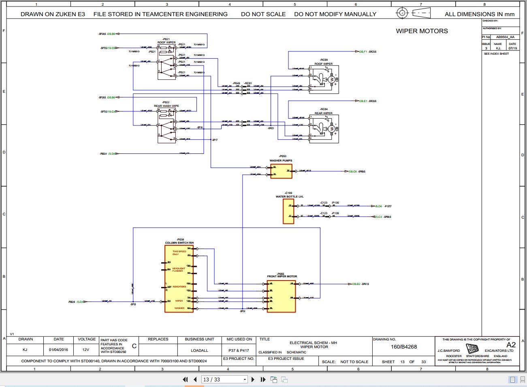This screenshot has width=527, height=387.
Task: Click the /19.C5 cross-reference link
Action: [x=111, y=48]
